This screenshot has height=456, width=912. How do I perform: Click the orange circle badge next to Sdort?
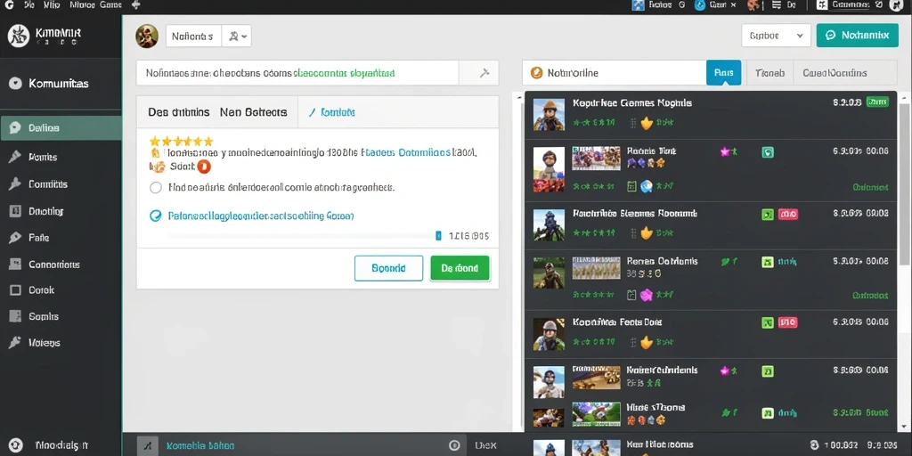[204, 167]
